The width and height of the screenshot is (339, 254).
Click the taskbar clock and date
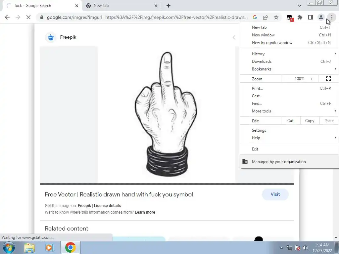pyautogui.click(x=322, y=248)
